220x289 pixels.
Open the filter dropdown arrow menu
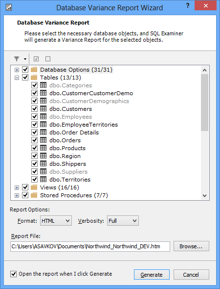[25, 59]
